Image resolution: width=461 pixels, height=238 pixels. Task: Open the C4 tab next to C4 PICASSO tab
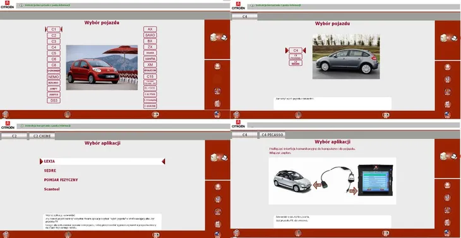[x=244, y=135]
